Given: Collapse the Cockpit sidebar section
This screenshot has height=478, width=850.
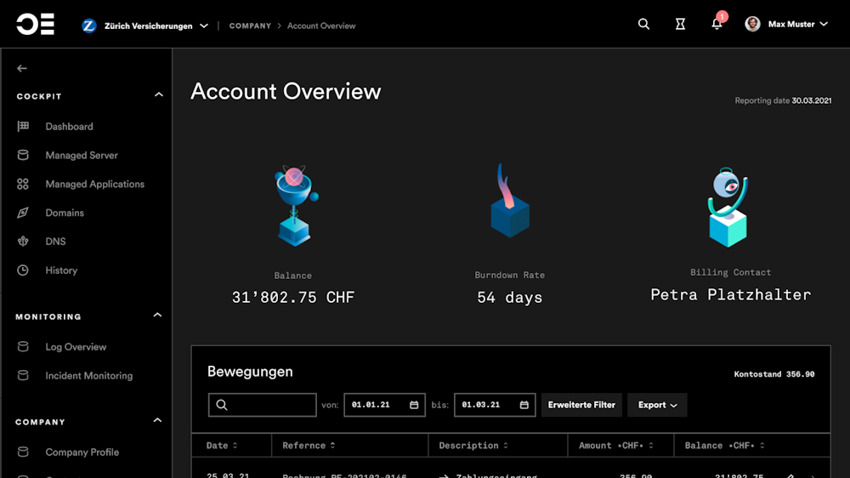Looking at the screenshot, I should [158, 95].
